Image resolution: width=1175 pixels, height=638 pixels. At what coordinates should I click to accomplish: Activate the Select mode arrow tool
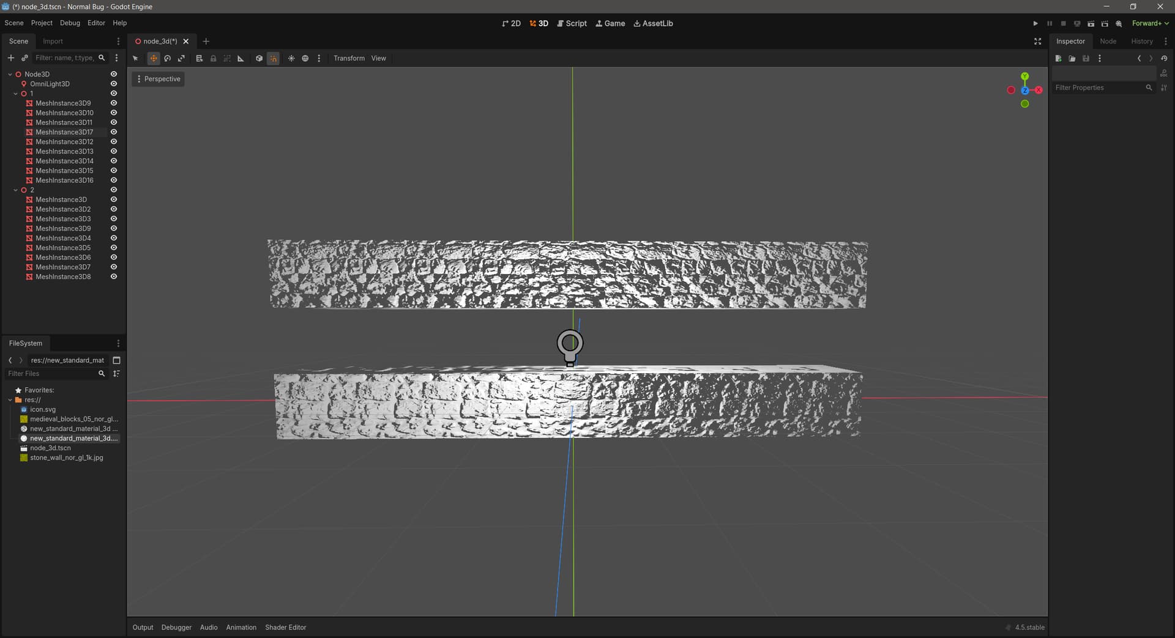pyautogui.click(x=135, y=59)
